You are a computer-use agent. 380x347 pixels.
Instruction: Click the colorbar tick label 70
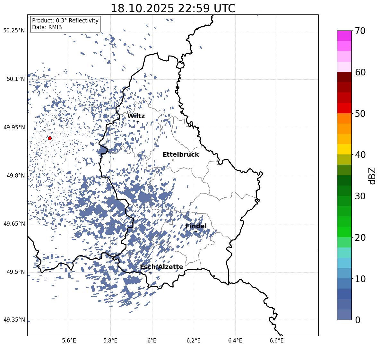pyautogui.click(x=360, y=31)
